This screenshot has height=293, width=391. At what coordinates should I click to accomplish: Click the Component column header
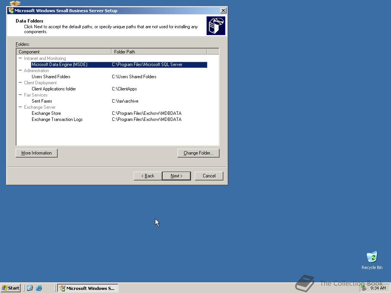tap(64, 52)
